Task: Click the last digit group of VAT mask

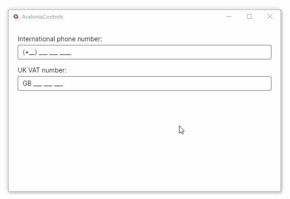Action: 58,84
